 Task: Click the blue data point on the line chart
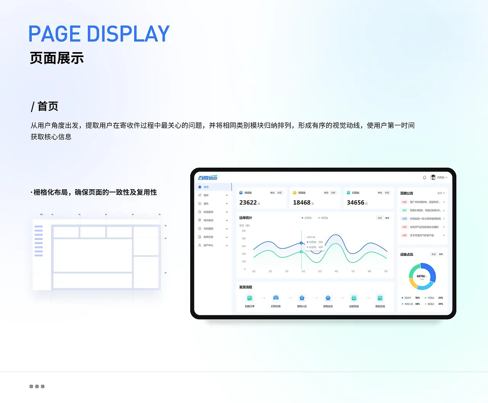(x=301, y=243)
